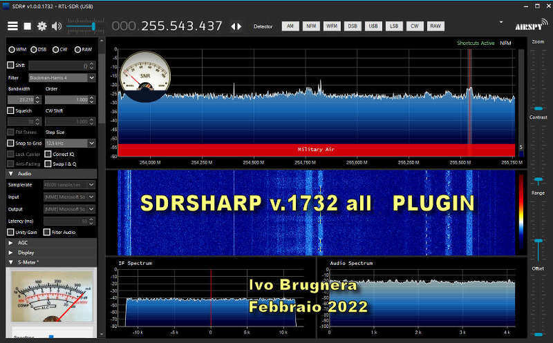
Task: Click the SDR# application icon in title bar
Action: click(6, 6)
